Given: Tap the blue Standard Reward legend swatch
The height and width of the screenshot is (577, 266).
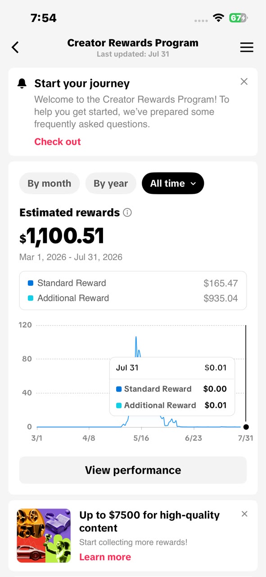Looking at the screenshot, I should click(x=31, y=283).
